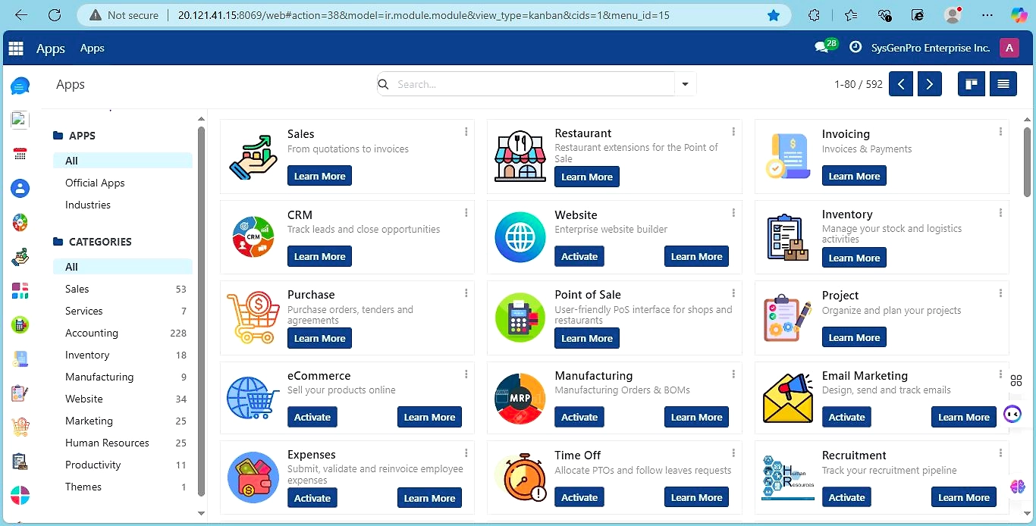Open the Website card three-dot menu
The height and width of the screenshot is (526, 1036).
coord(733,213)
